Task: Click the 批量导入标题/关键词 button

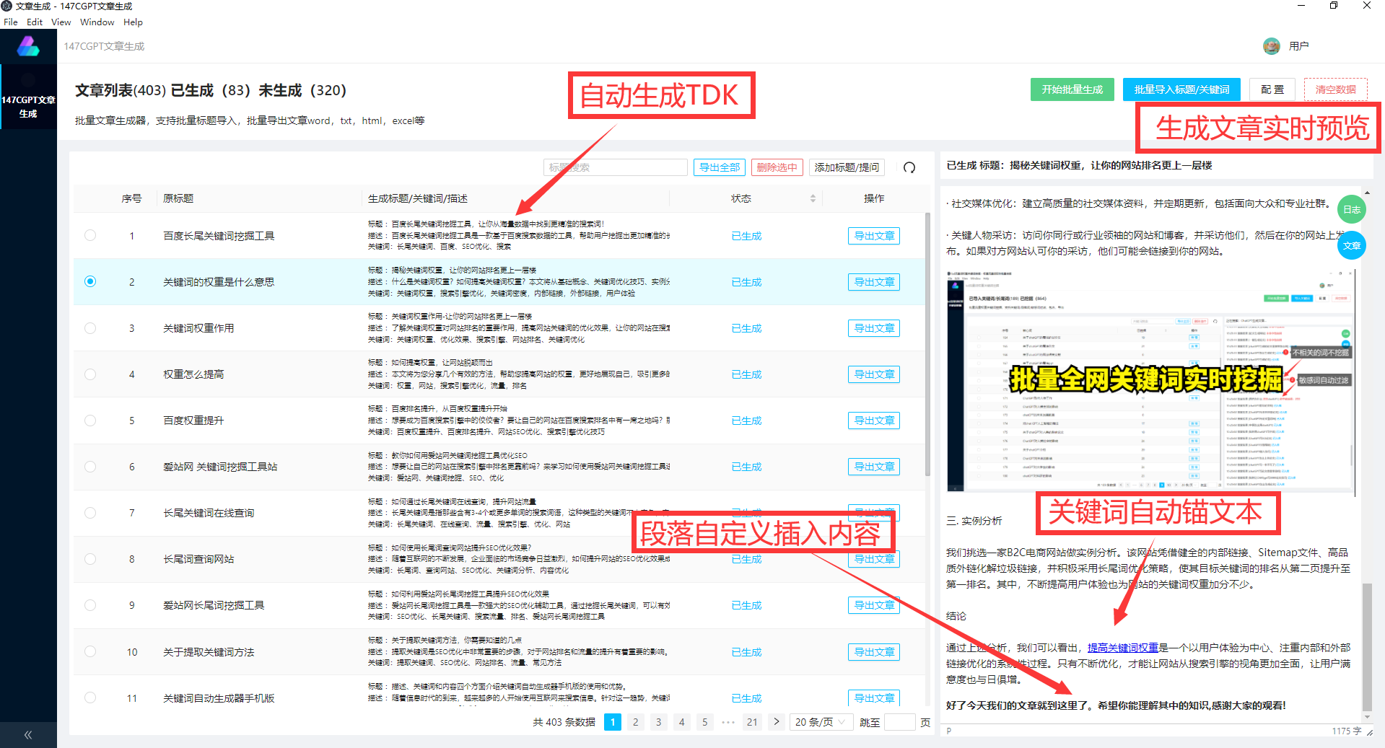Action: click(1181, 89)
